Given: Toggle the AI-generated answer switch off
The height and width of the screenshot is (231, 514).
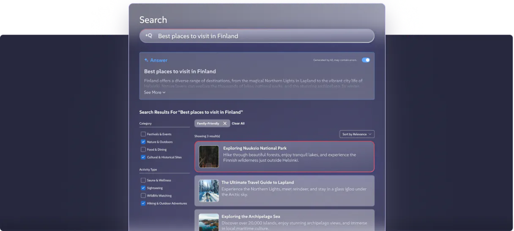Looking at the screenshot, I should coord(366,60).
